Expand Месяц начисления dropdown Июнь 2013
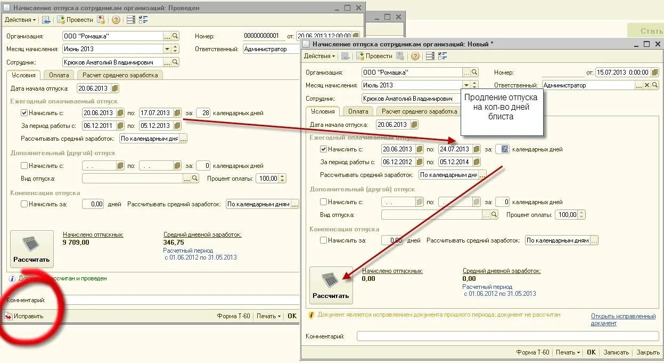This screenshot has height=363, width=664. pos(168,49)
